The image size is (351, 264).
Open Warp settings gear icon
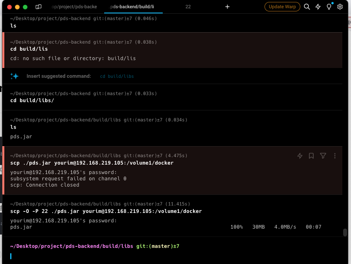[x=340, y=7]
